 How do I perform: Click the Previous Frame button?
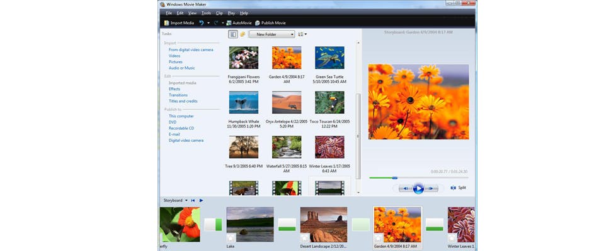click(405, 188)
